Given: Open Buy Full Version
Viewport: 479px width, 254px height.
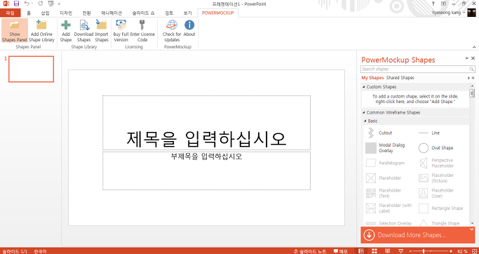Looking at the screenshot, I should click(121, 31).
